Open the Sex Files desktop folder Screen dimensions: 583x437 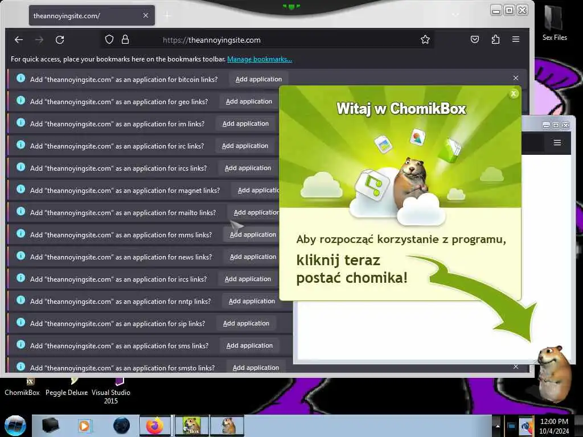tap(555, 22)
